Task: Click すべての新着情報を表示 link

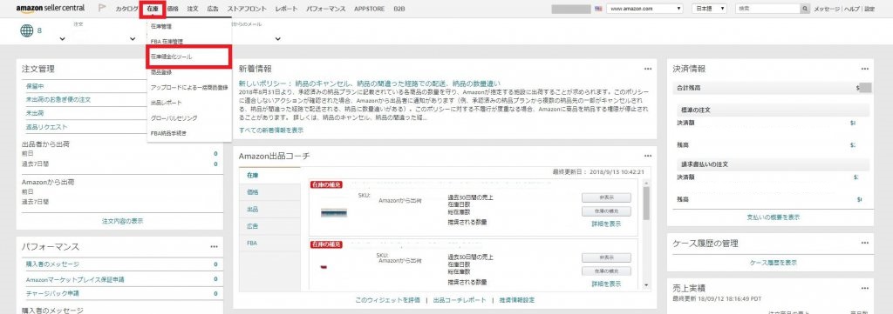Action: [271, 130]
